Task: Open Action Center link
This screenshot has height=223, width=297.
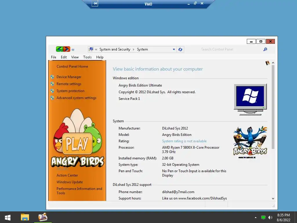Action: click(x=67, y=175)
